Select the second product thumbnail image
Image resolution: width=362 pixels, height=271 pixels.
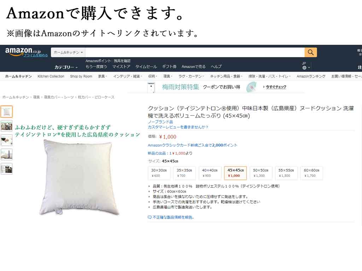tap(7, 126)
